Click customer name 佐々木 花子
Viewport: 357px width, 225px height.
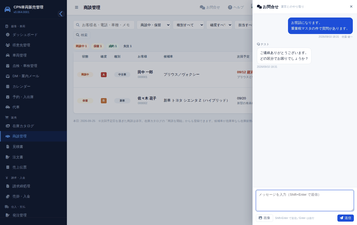pos(147,98)
